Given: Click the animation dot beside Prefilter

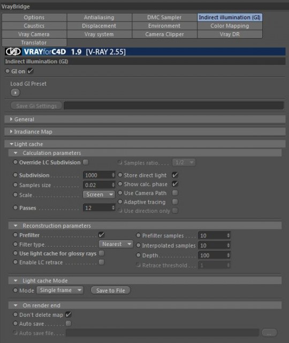Looking at the screenshot, I should point(15,235).
